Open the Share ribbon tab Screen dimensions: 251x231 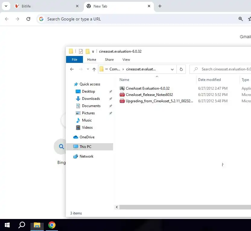click(109, 60)
